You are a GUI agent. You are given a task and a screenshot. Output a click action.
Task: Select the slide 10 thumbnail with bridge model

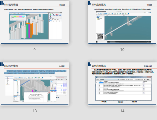pyautogui.click(x=122, y=23)
